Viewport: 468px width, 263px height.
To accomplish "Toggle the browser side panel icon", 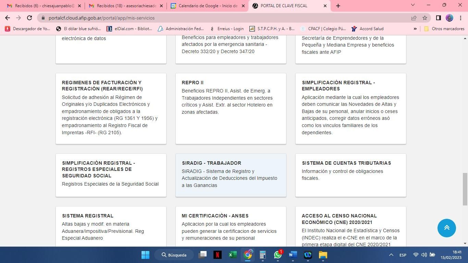I will (x=438, y=18).
